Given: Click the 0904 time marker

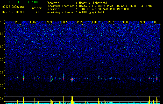Looking at the screenshot, I should pyautogui.click(x=64, y=22).
